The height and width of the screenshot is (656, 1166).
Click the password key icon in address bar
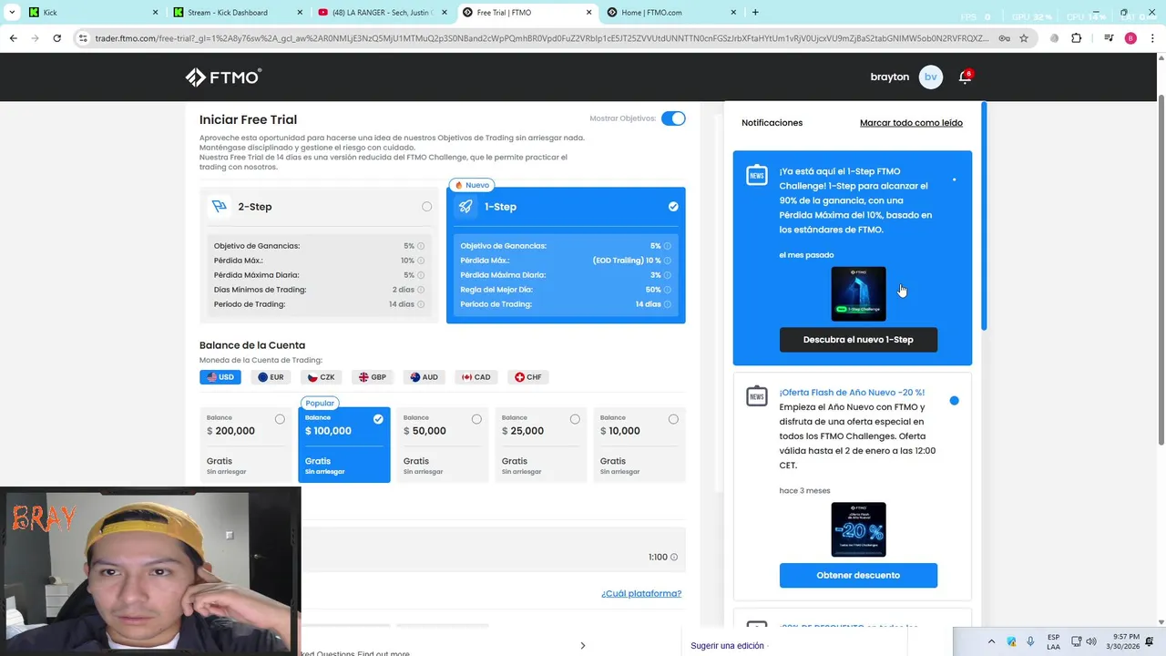[1004, 38]
